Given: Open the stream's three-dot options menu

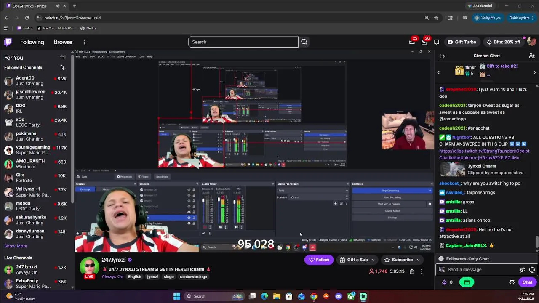Looking at the screenshot, I should [x=422, y=271].
